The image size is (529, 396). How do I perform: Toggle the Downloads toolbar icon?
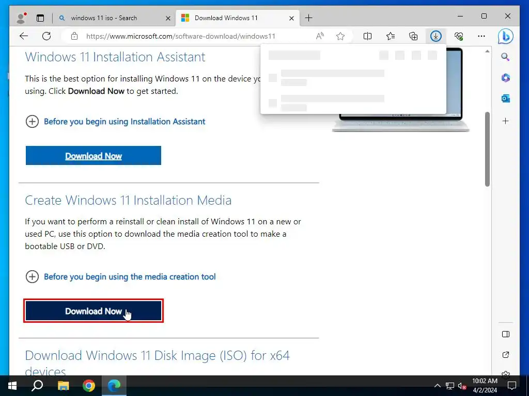click(x=436, y=36)
